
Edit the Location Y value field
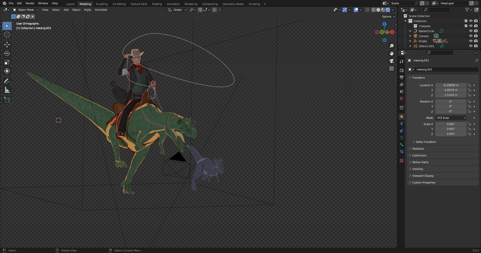451,90
